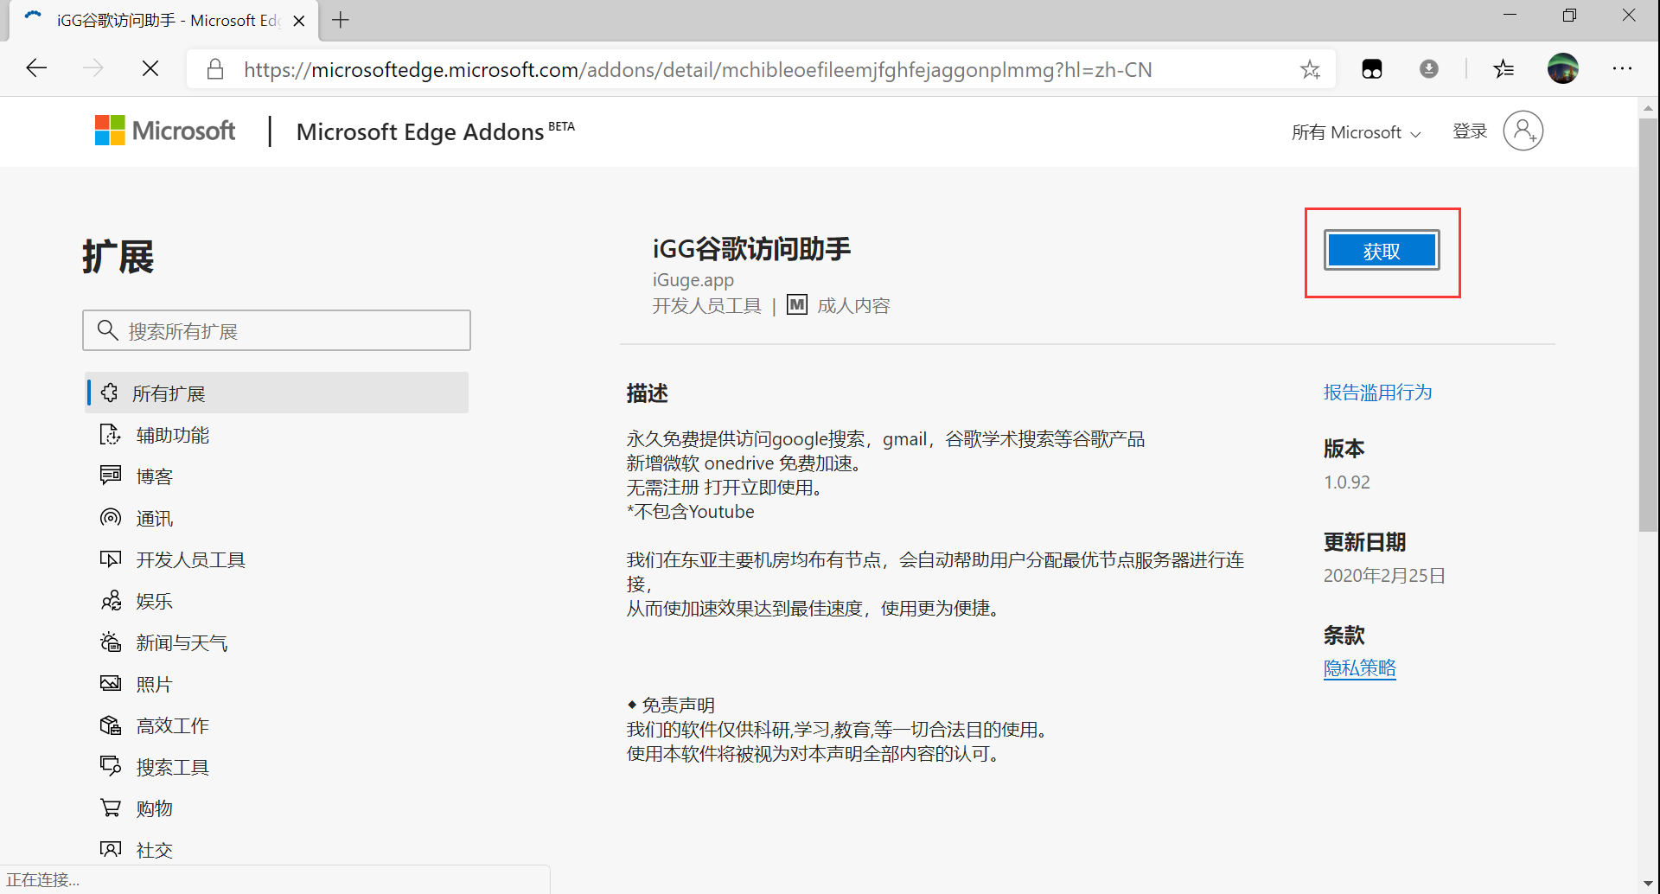Close the iGG谷歌访问助手 tab
Screen dimensions: 1660x894
(299, 21)
